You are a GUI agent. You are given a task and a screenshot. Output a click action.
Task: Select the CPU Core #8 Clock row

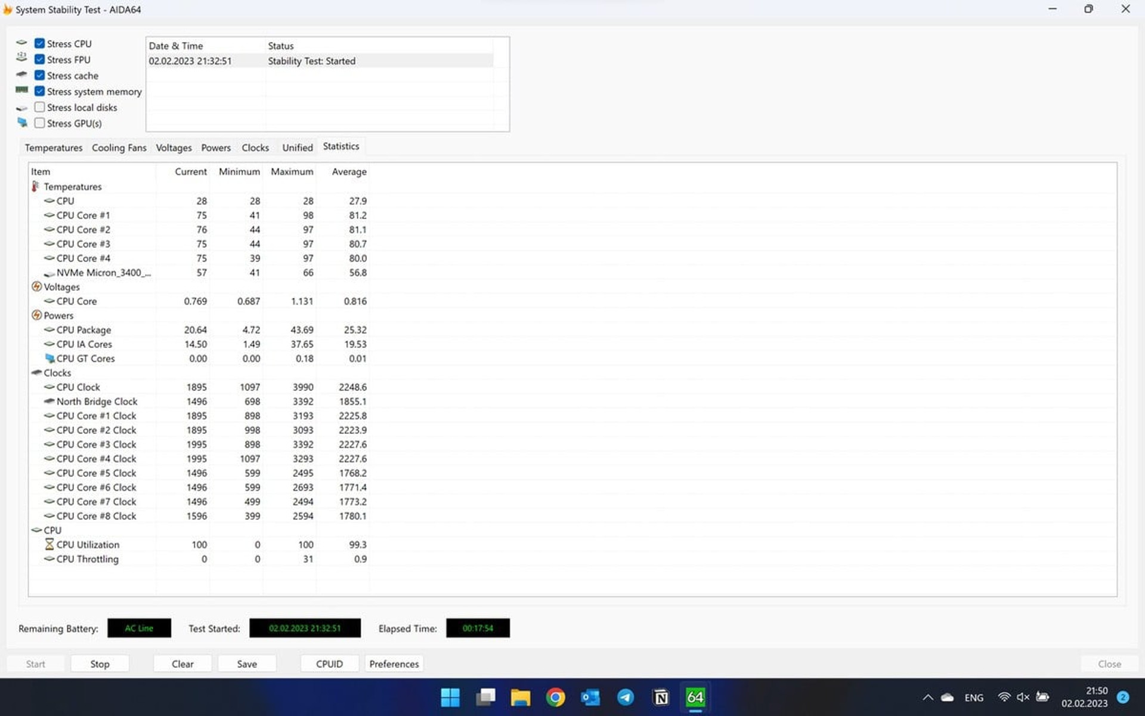(x=199, y=516)
